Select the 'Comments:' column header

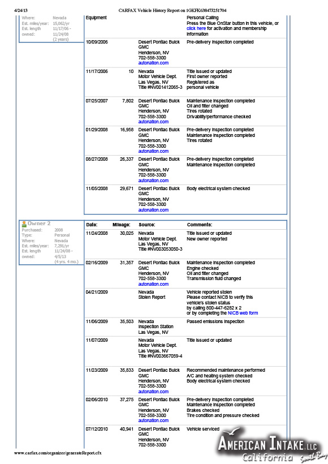pos(199,225)
